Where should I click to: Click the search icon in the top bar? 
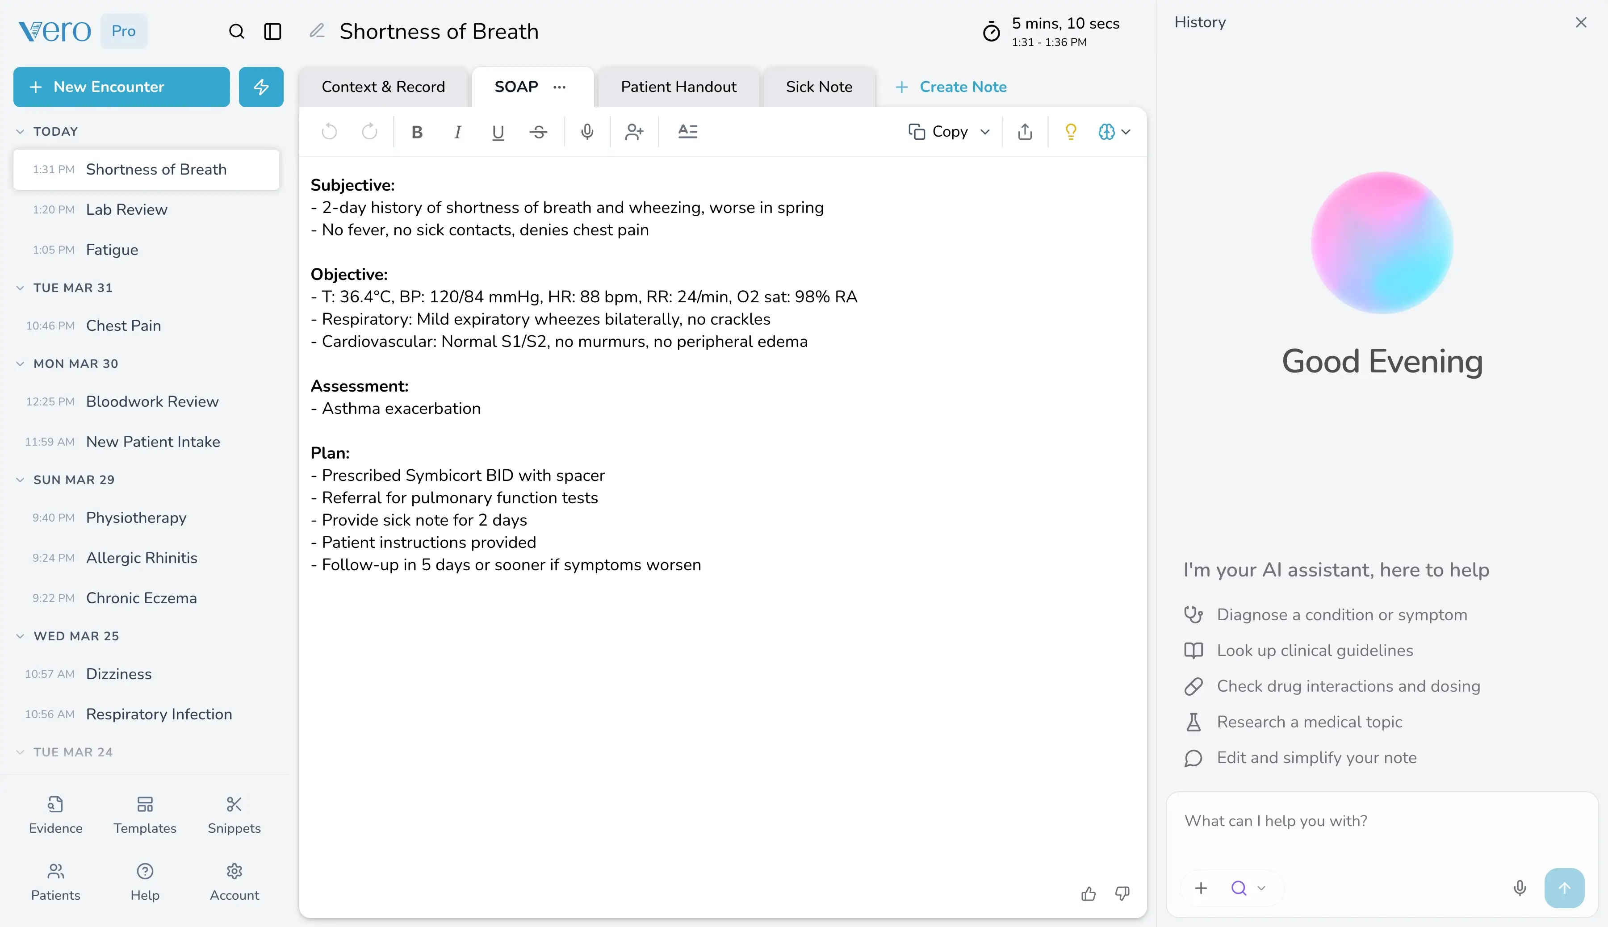point(236,30)
